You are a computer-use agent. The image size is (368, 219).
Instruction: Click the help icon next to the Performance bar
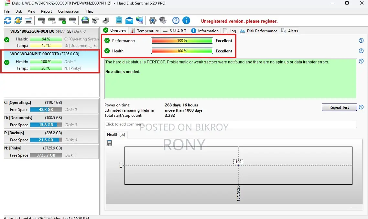click(x=361, y=40)
